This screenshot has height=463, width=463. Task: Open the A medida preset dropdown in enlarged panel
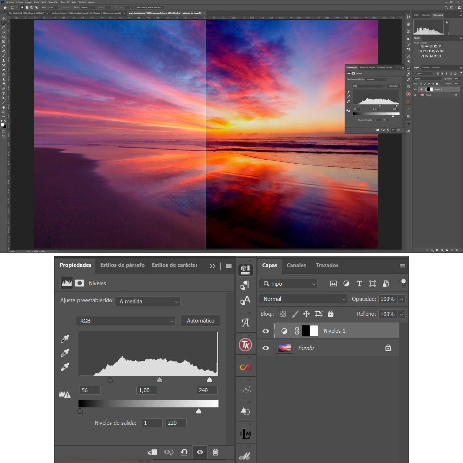pyautogui.click(x=148, y=302)
